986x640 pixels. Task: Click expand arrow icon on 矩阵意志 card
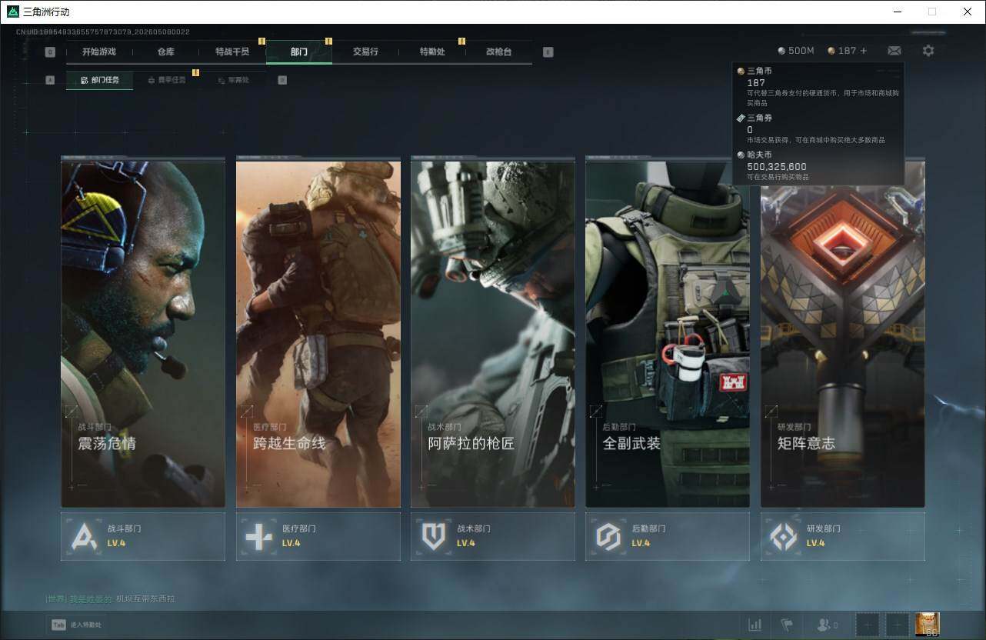(771, 412)
